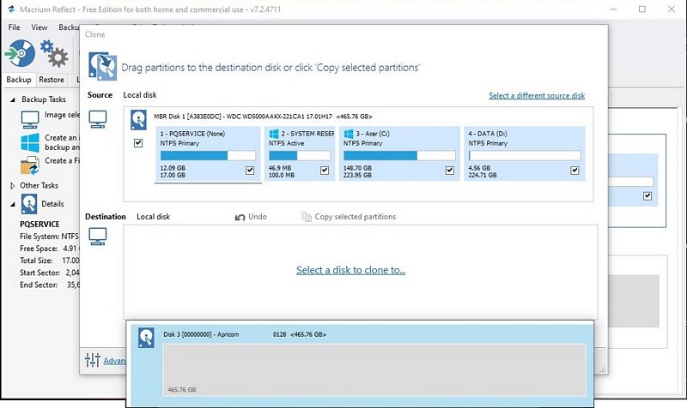Viewport: 687px width, 408px height.
Task: Click the Windows backup task icon
Action: click(30, 142)
